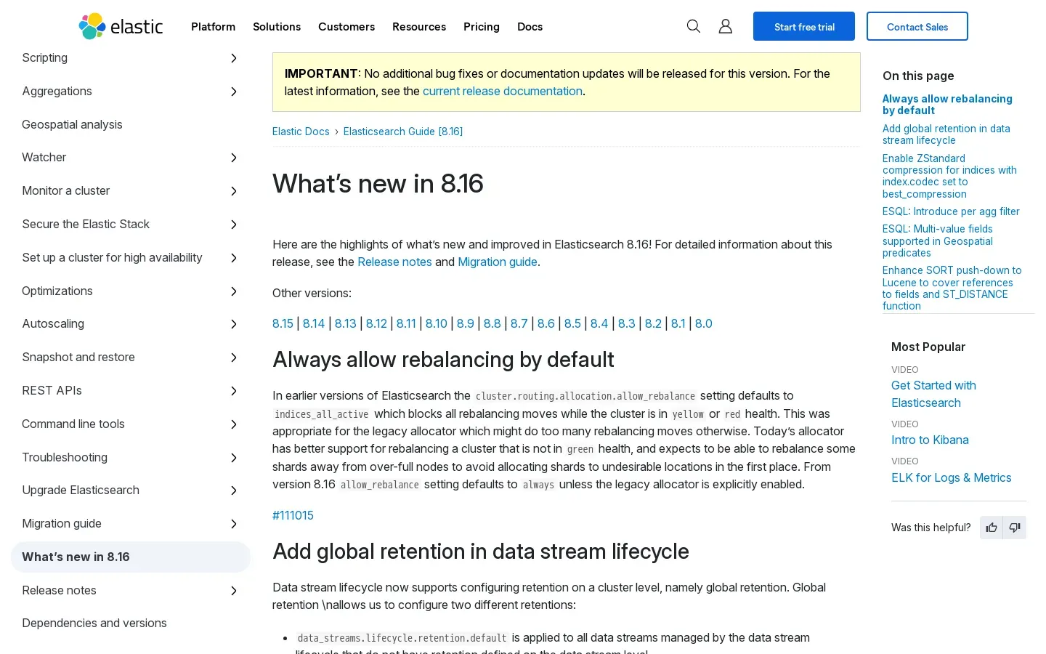Open version 8.0 link

tap(704, 324)
